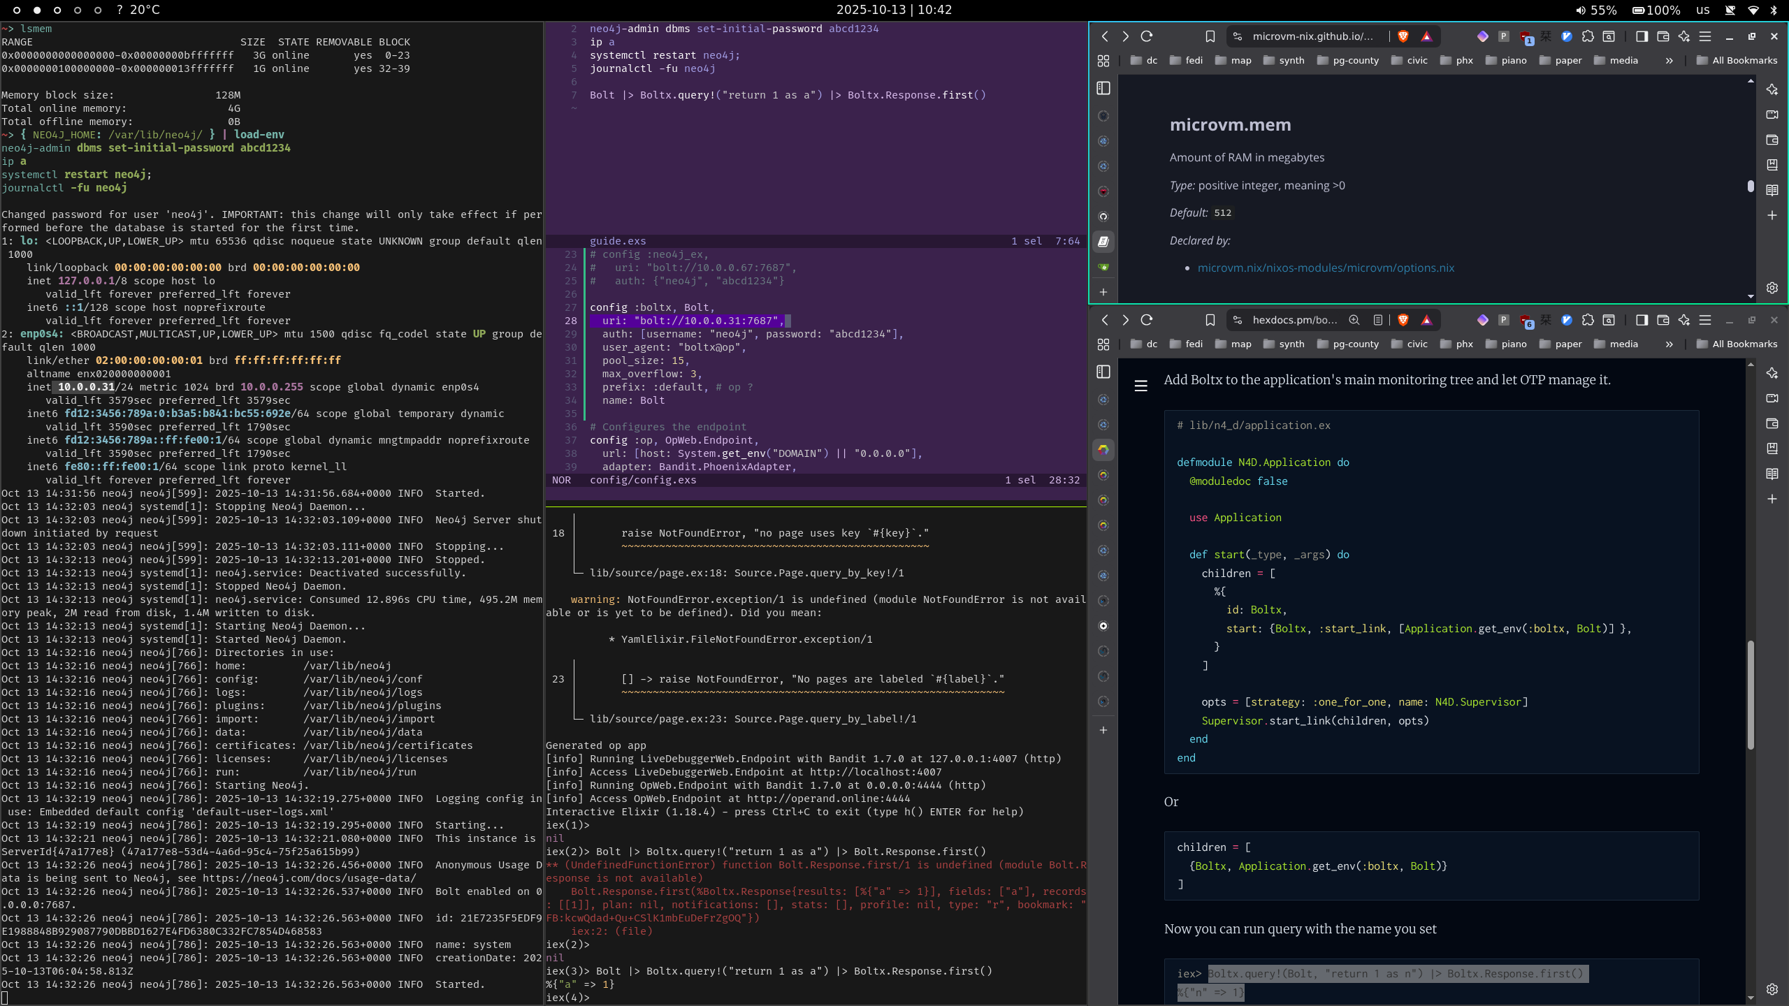Open Brave Wallet in hexdocs toolbar
Image resolution: width=1789 pixels, height=1006 pixels.
[x=1663, y=320]
